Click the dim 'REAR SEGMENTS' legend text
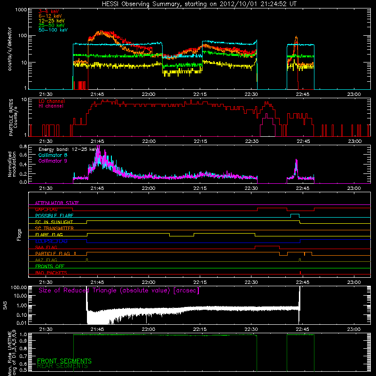Image resolution: width=376 pixels, height=376 pixels. pyautogui.click(x=63, y=366)
